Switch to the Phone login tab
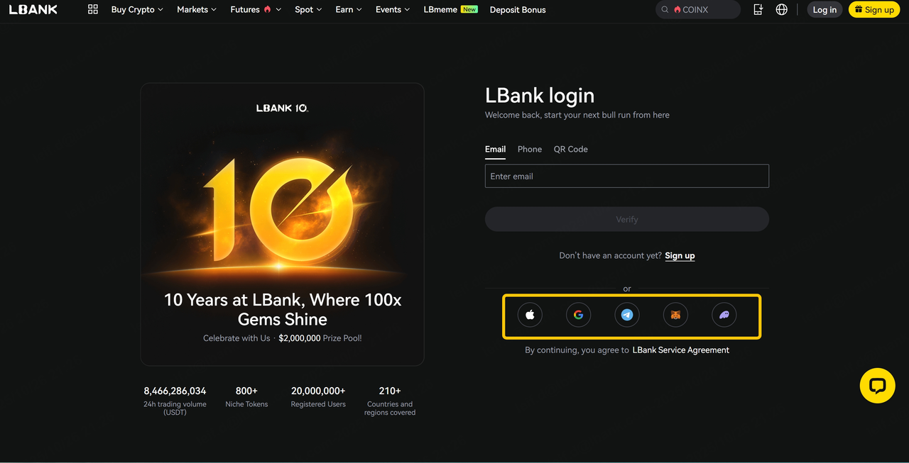Screen dimensions: 909x463 coord(529,149)
